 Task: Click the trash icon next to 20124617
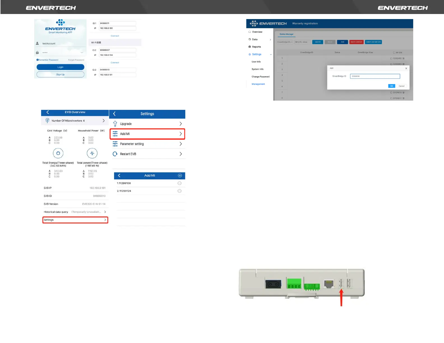[x=403, y=98]
